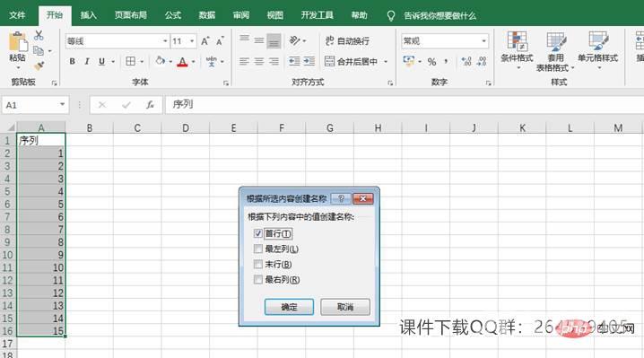Increase indent
The image size is (644, 358).
(x=309, y=62)
